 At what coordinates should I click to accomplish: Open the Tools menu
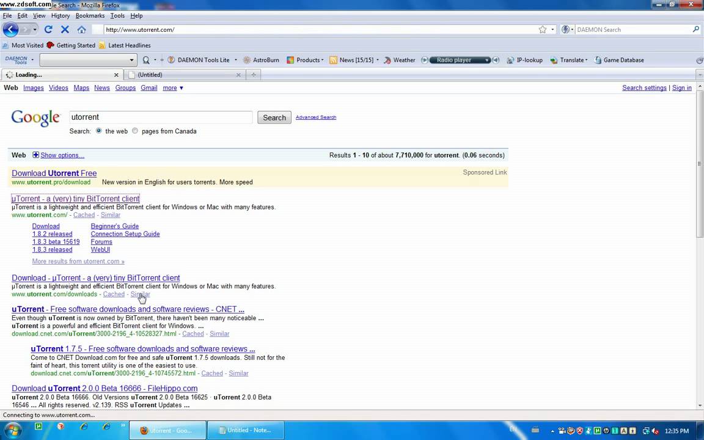117,16
